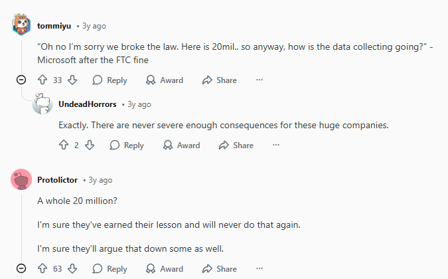Open more options on Protolictor's comment
The height and width of the screenshot is (279, 448).
pos(259,268)
